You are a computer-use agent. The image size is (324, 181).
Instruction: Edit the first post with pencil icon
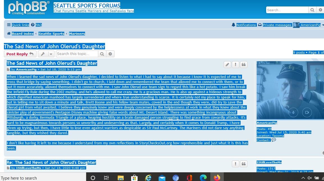227,65
